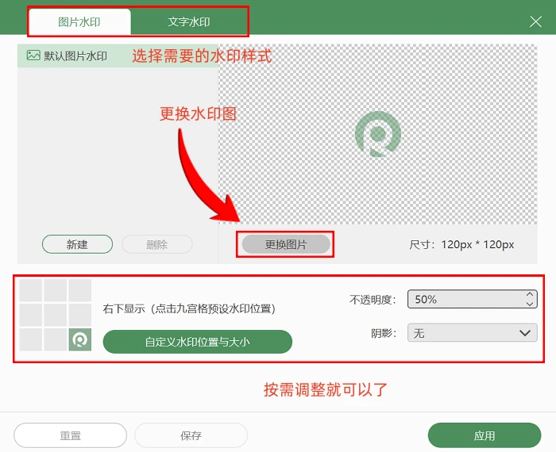Close the watermark dialog with the X

tap(535, 21)
